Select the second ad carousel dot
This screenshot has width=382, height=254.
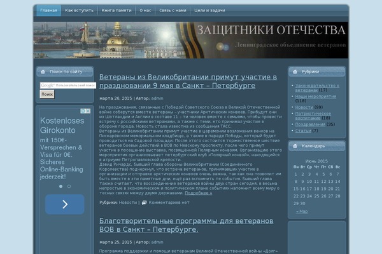[x=69, y=186]
